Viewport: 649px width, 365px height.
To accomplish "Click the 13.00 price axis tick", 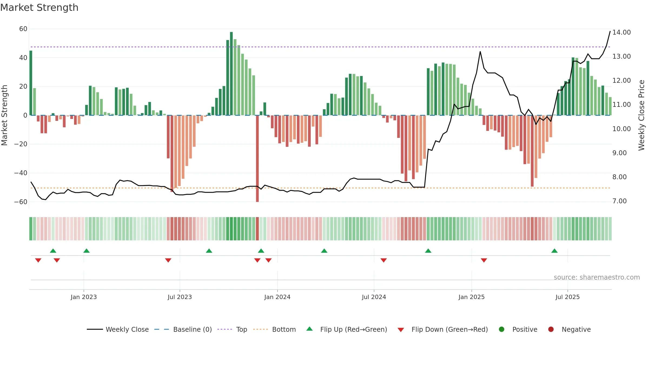I will (x=621, y=56).
